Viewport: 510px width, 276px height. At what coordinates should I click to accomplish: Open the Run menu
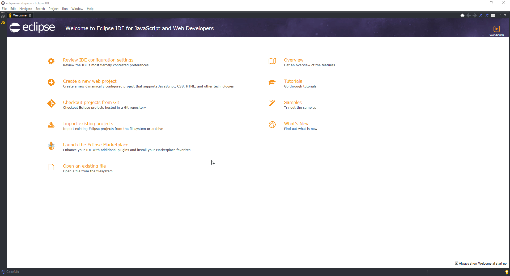[65, 9]
